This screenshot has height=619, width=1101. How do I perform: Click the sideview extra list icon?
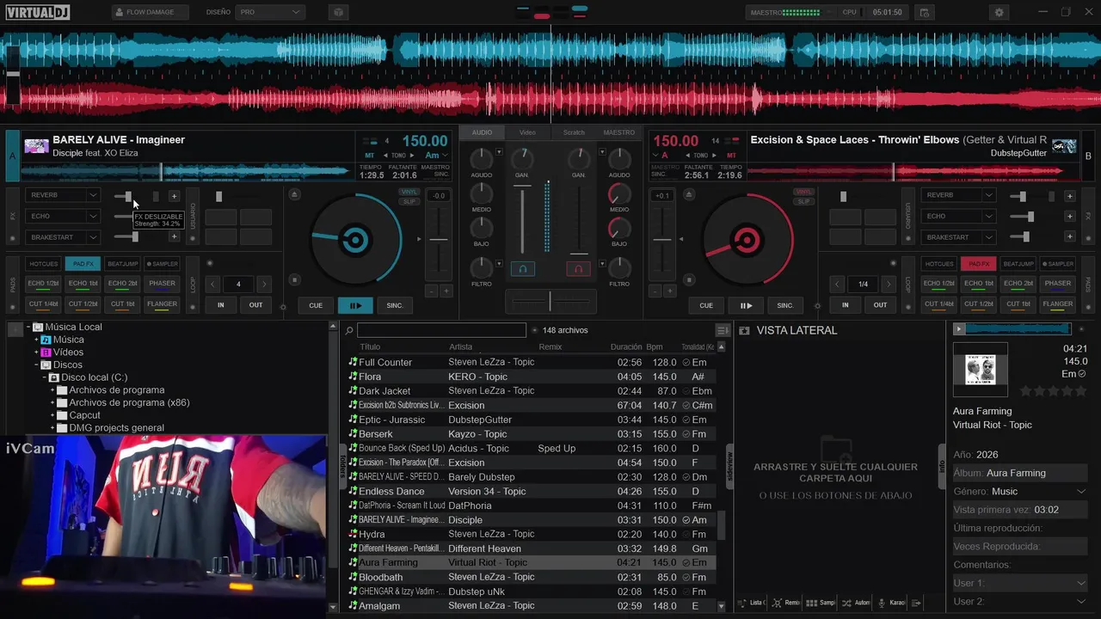[916, 603]
